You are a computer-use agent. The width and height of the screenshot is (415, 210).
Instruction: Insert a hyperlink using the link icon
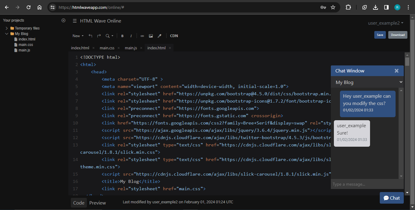coord(142,36)
